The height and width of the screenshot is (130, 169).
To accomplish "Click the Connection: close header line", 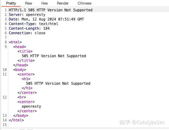I will (x=27, y=33).
